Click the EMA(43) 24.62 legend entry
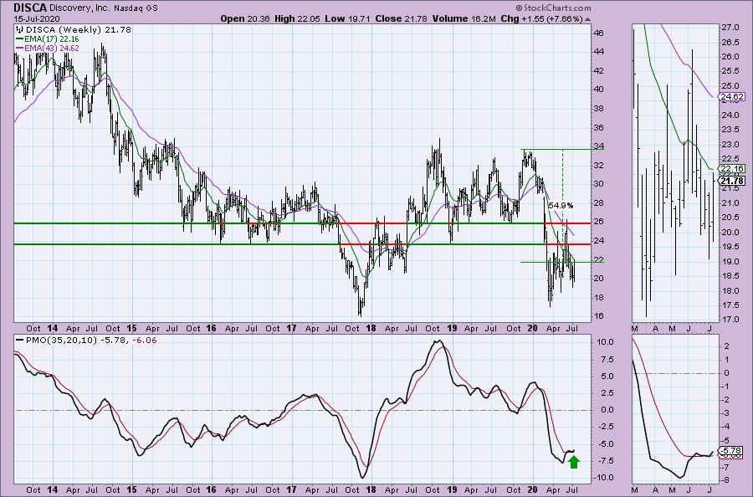This screenshot has height=497, width=753. coord(48,49)
